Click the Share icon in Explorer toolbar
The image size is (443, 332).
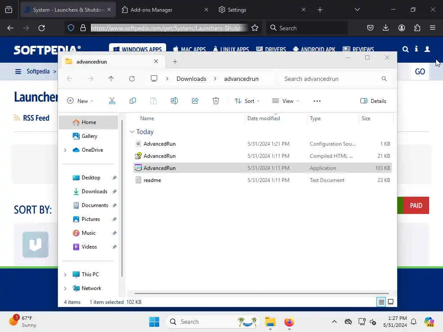tap(195, 101)
